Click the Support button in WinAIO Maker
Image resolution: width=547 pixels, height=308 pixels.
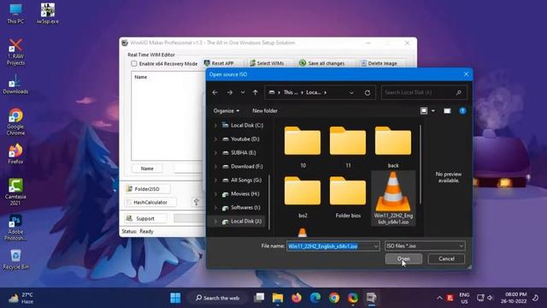145,218
